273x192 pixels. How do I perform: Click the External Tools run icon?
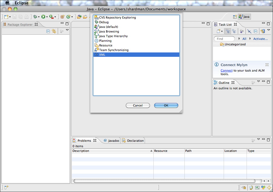(51, 17)
